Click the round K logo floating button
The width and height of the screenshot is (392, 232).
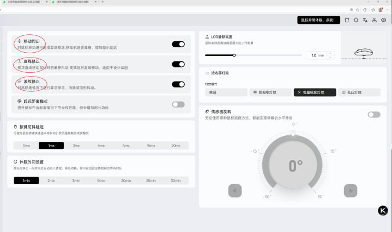pos(383,211)
